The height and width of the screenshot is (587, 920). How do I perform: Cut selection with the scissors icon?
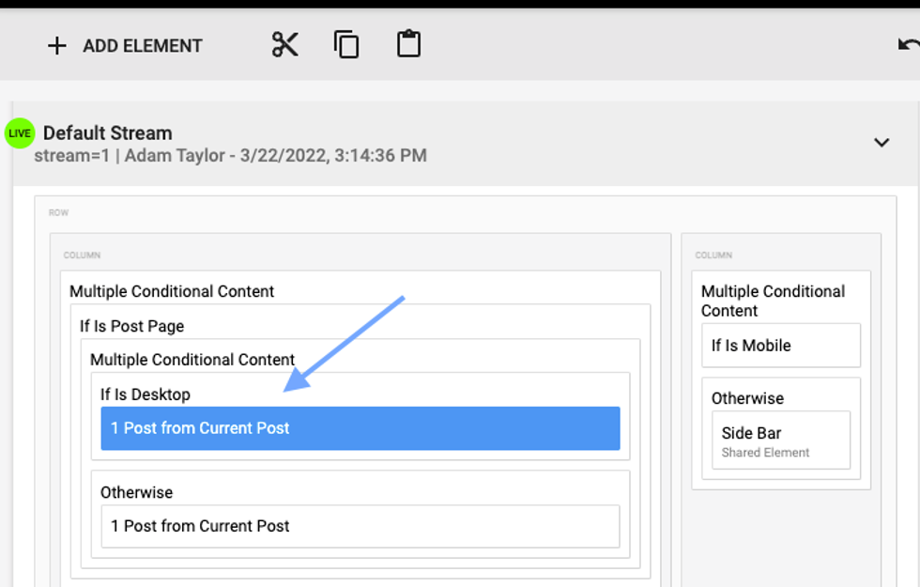click(x=284, y=44)
